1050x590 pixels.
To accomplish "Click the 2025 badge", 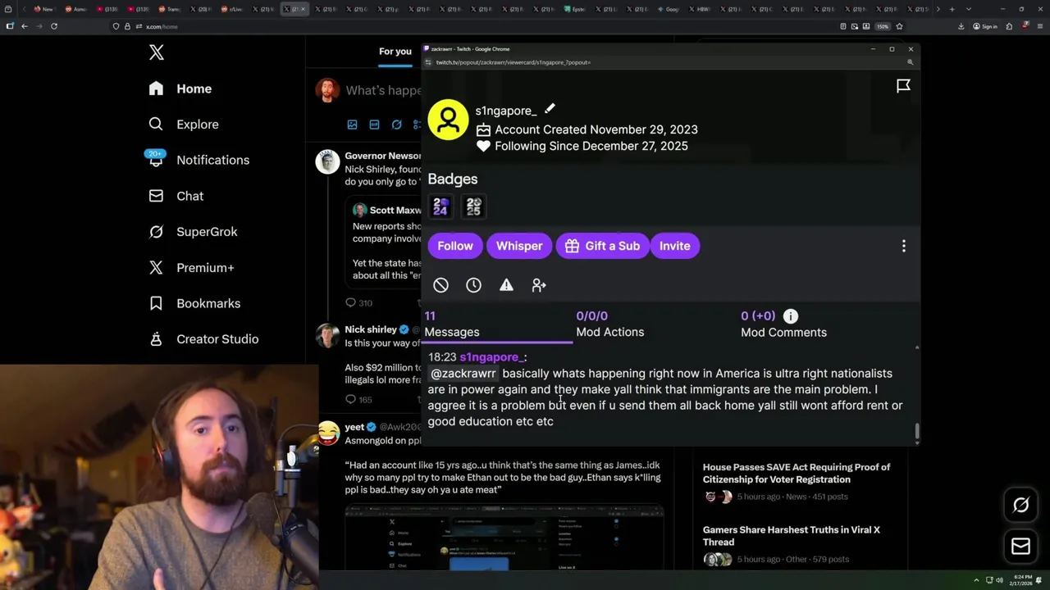I will tap(473, 206).
